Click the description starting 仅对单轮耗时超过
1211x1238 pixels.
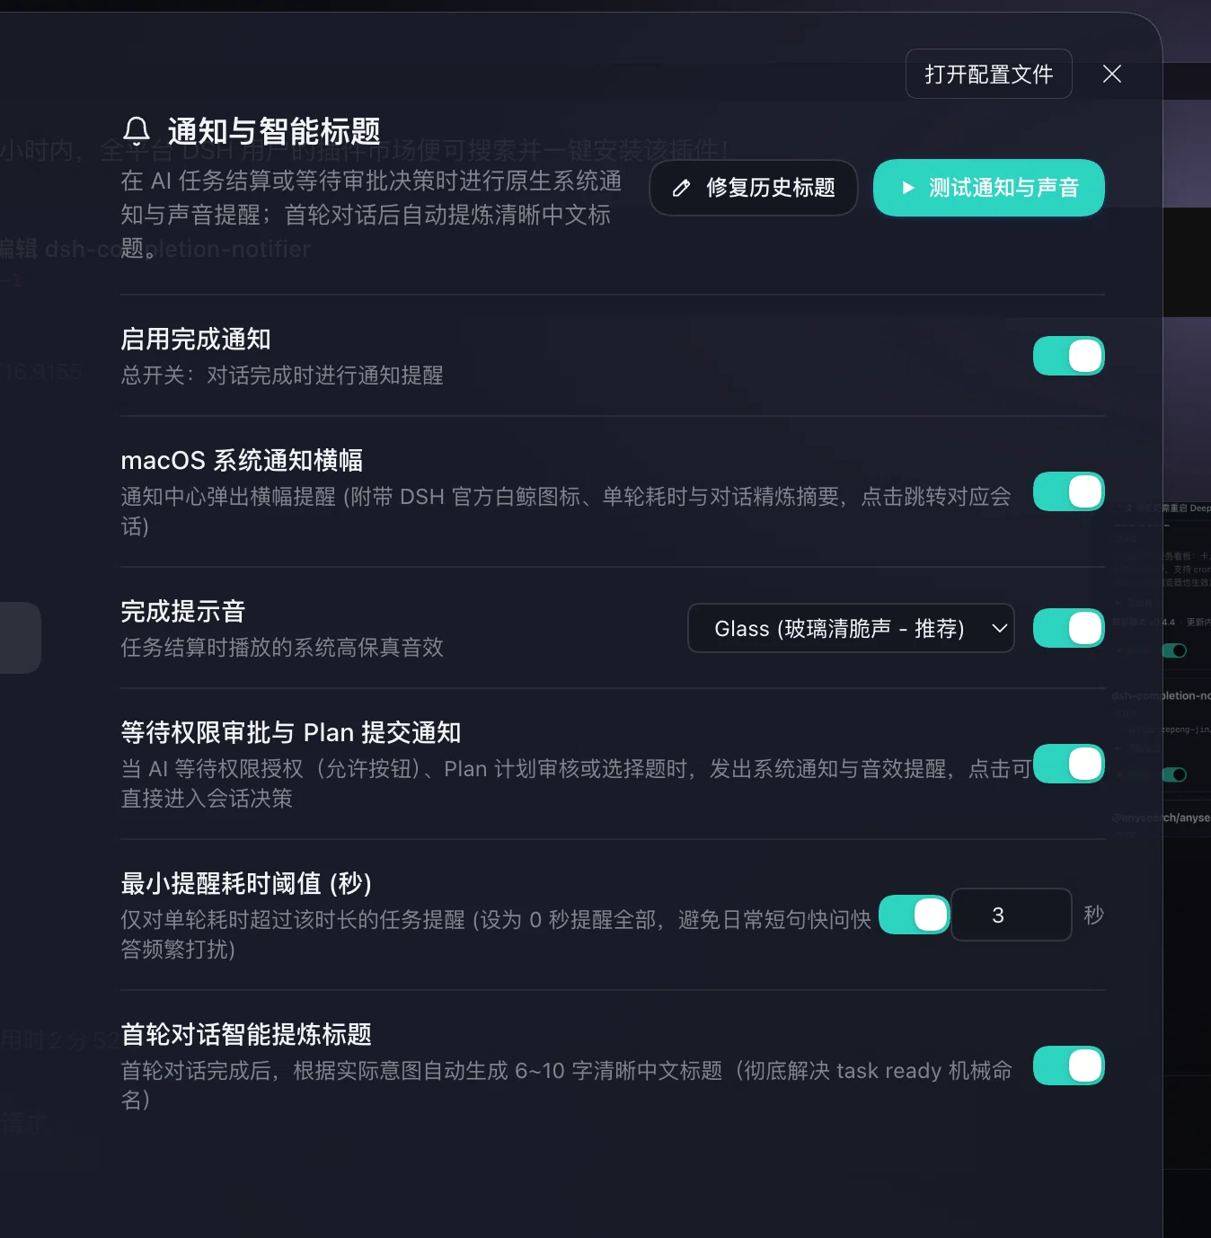(496, 934)
